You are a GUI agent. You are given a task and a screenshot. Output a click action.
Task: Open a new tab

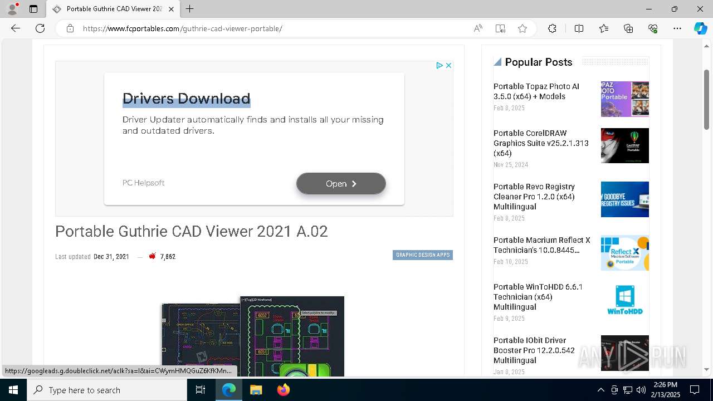click(x=190, y=9)
